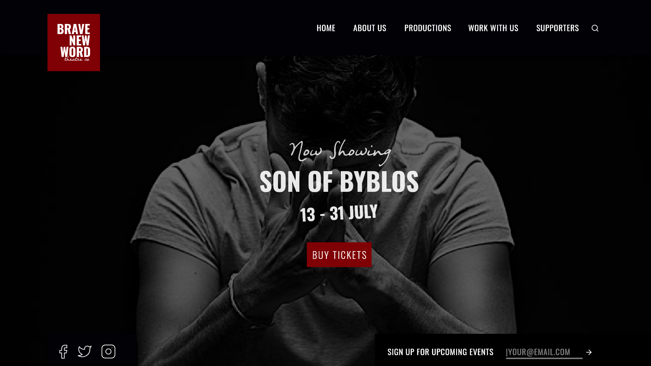
Task: Click the dark bar behind the social icons
Action: click(92, 350)
